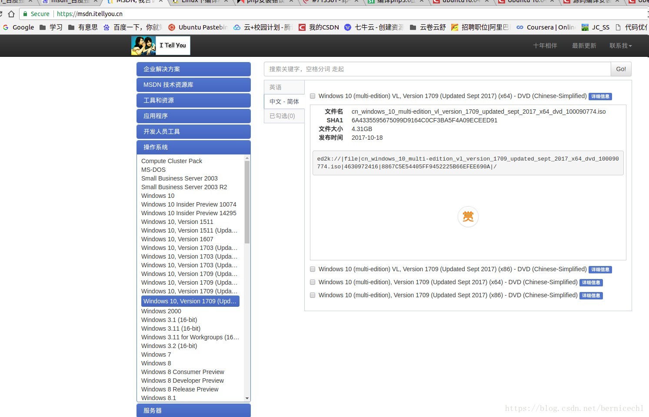Click the OS list scroll-down arrow
This screenshot has height=417, width=649.
click(247, 398)
